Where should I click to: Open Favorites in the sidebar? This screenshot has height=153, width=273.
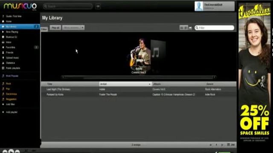[x=10, y=47]
